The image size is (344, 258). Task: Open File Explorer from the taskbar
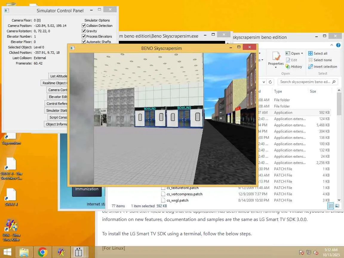24,252
